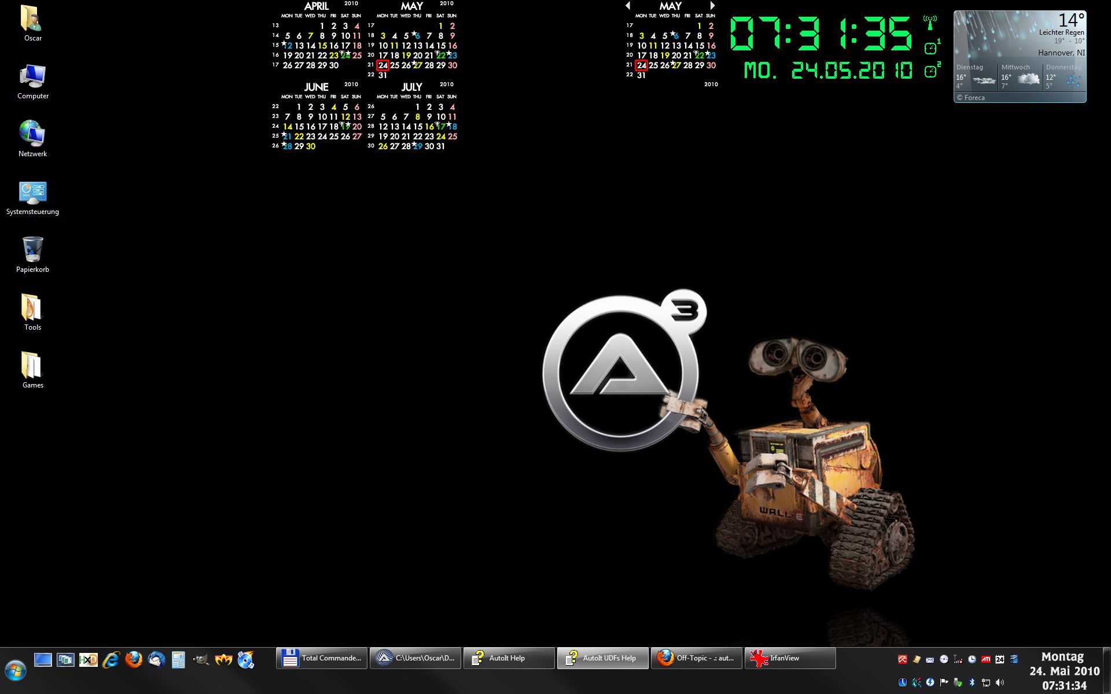Screen dimensions: 1111x694
Task: Open the volume speaker tray icon
Action: pos(1000,682)
